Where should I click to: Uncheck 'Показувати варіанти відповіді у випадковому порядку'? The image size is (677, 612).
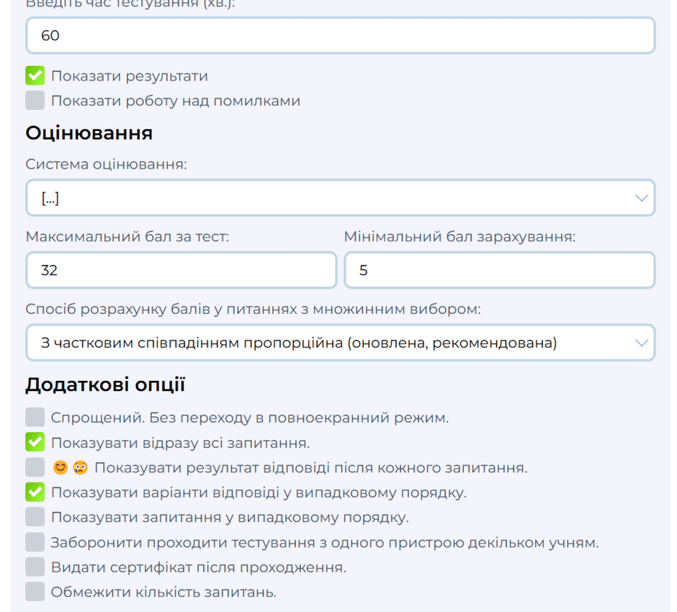[x=35, y=492]
